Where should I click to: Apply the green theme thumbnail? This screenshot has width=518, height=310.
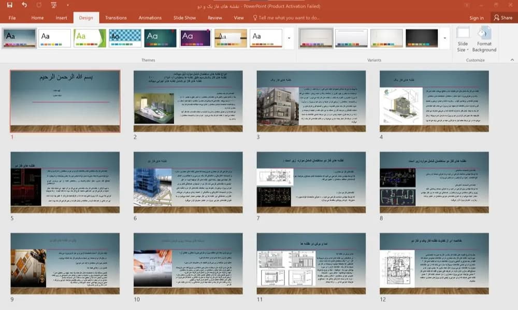coord(90,38)
